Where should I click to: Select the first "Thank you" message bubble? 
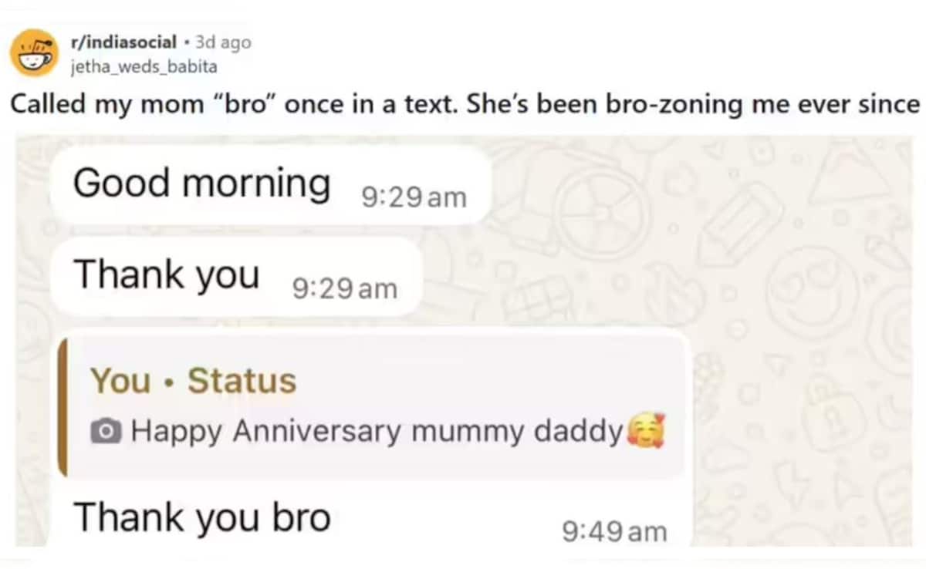point(166,274)
